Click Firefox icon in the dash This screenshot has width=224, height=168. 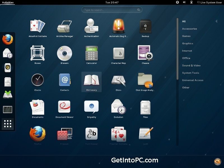[x=8, y=39]
